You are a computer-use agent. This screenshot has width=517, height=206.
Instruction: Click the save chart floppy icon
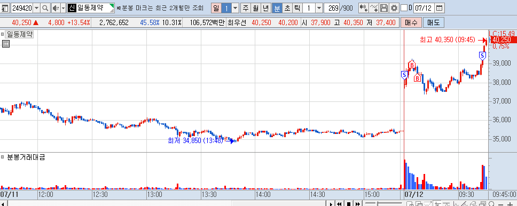point(384,8)
